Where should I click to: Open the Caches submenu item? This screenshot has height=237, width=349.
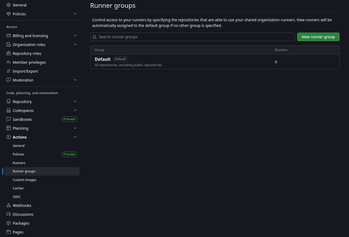point(42,188)
